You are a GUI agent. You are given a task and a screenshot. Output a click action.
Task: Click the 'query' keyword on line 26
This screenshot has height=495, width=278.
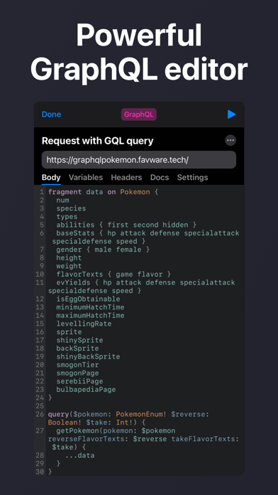[59, 415]
